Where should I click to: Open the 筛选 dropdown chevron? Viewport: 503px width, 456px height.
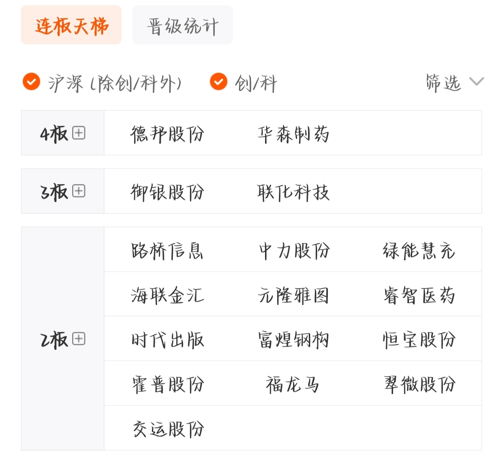click(476, 82)
